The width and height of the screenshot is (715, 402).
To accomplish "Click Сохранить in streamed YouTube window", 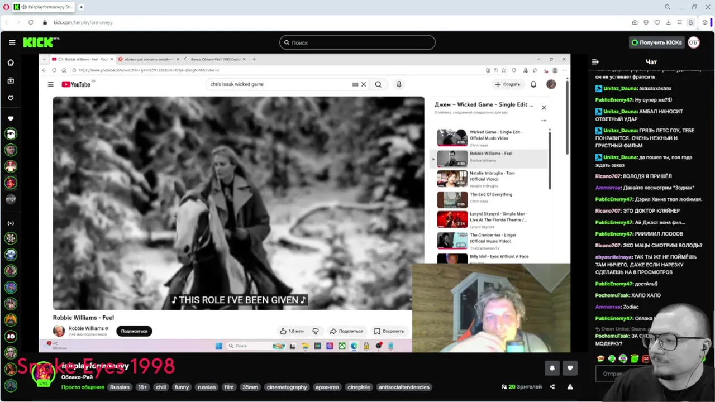I will point(389,331).
